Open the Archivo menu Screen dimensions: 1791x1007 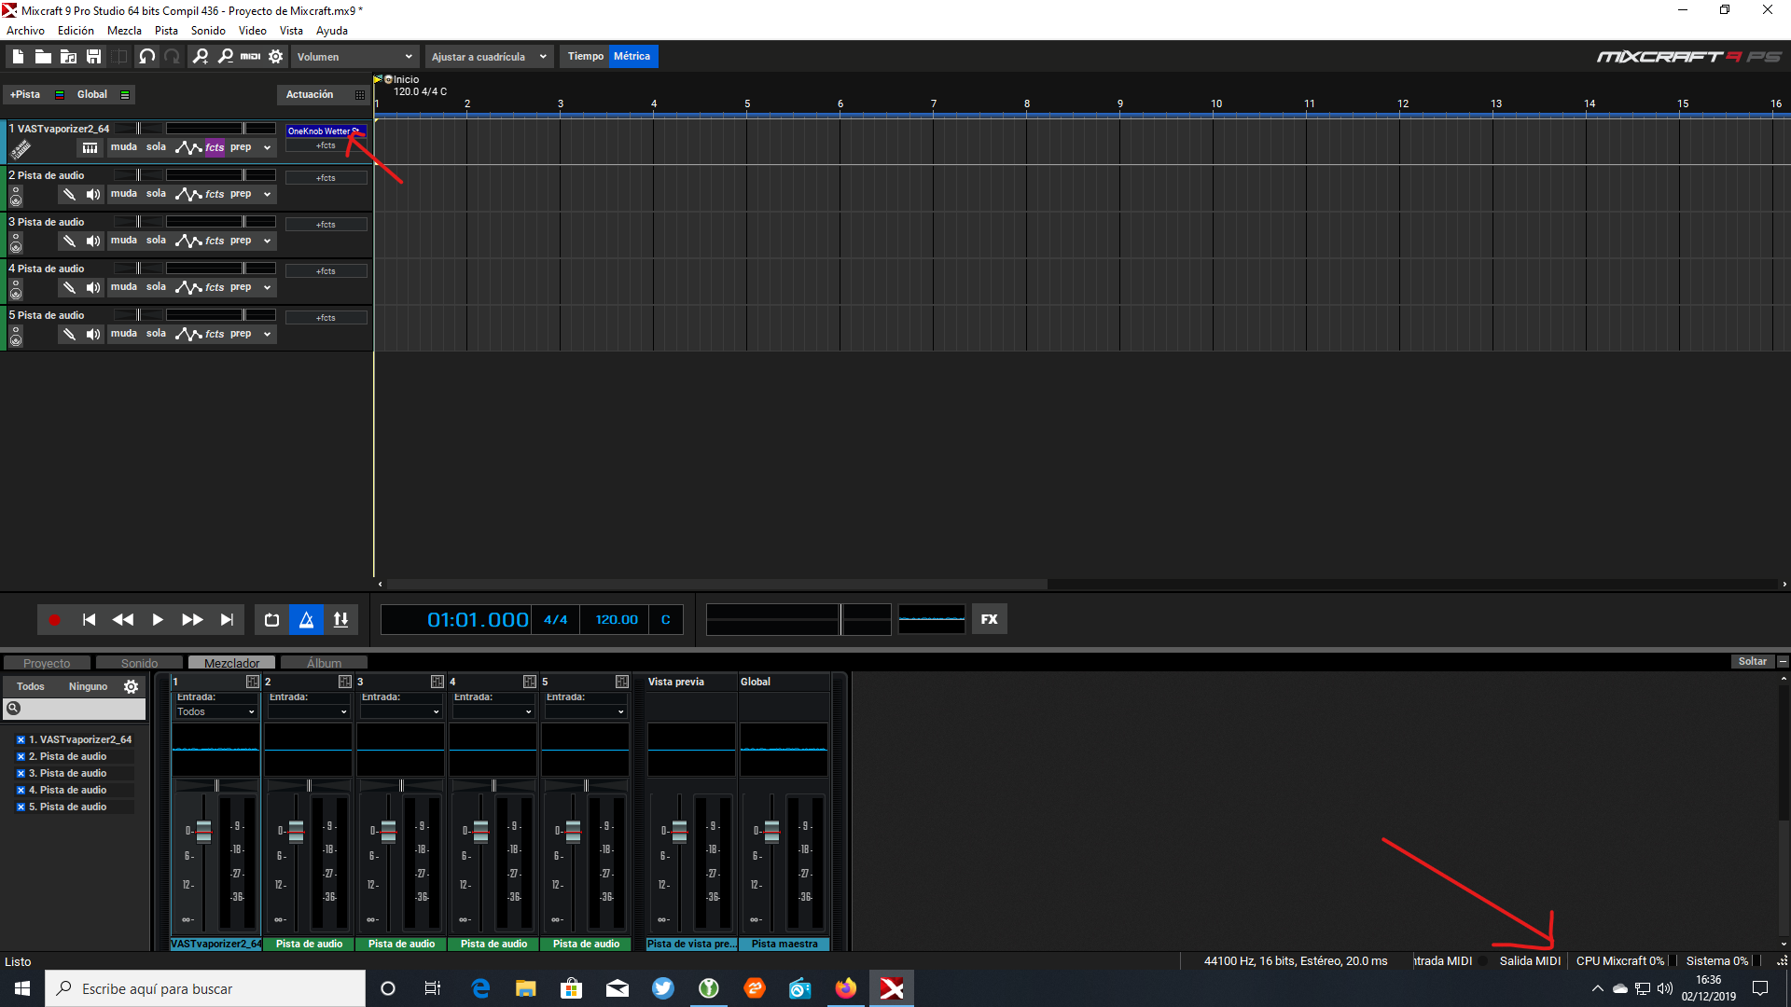25,31
